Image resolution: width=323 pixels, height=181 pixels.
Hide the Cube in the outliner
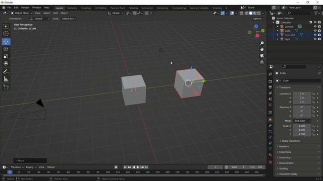pyautogui.click(x=315, y=31)
